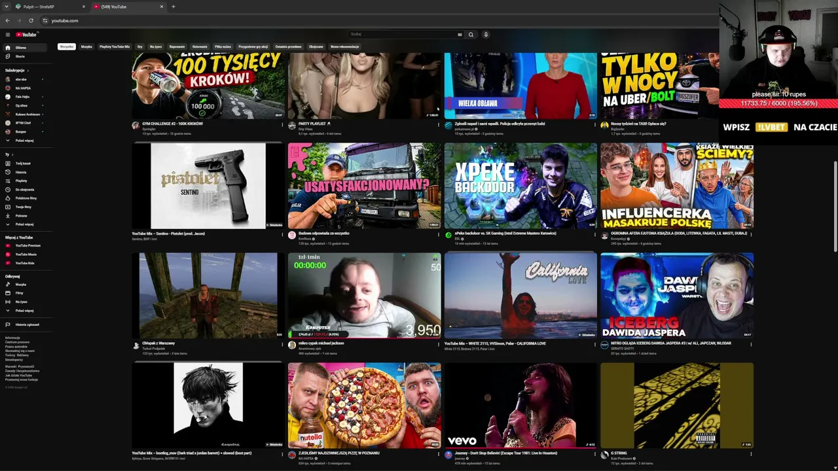
Task: Play xPeke Backdoor video thumbnail
Action: click(x=520, y=186)
